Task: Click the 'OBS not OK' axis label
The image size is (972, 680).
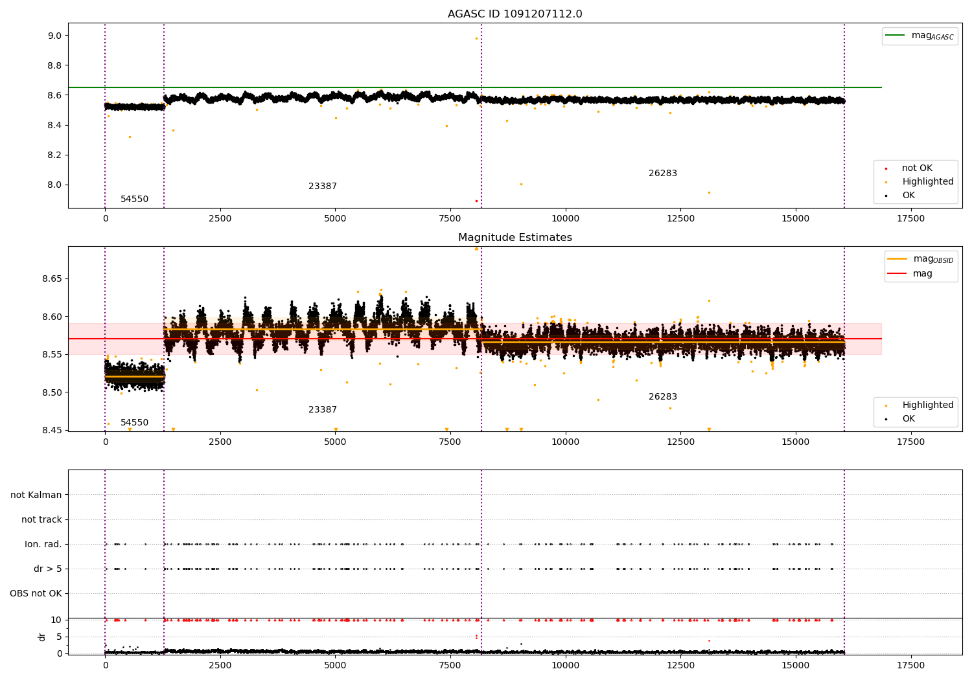Action: pyautogui.click(x=36, y=594)
